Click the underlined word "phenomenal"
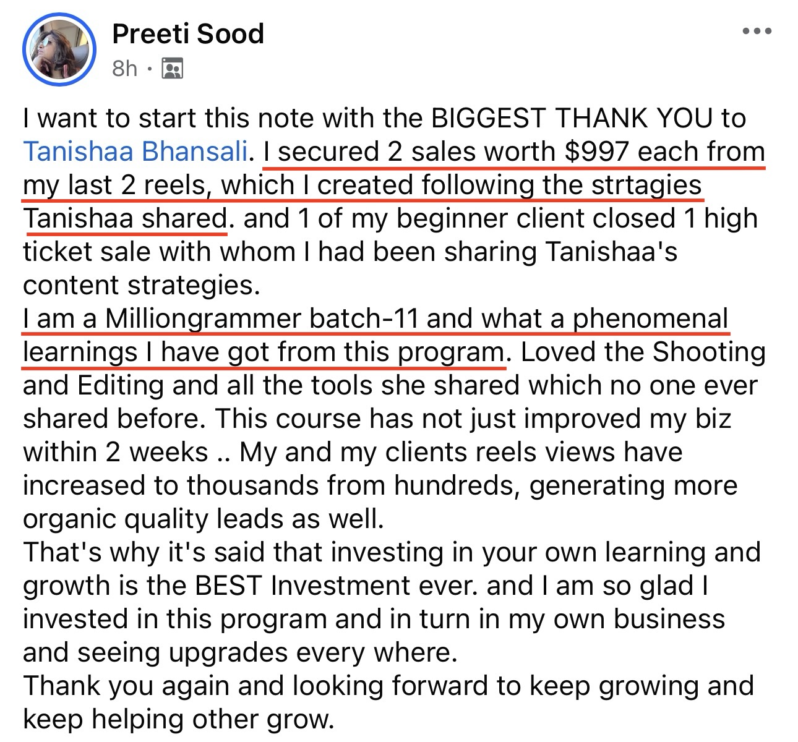Image resolution: width=798 pixels, height=742 pixels. pyautogui.click(x=650, y=318)
